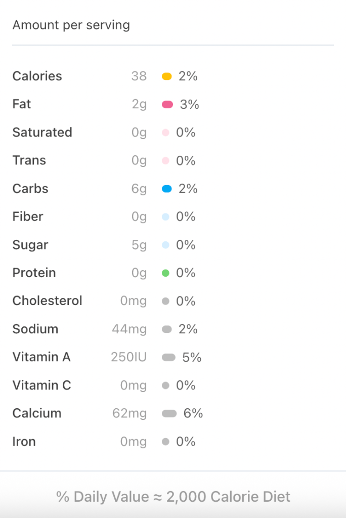
Task: Click the green Protein indicator dot
Action: coord(165,273)
